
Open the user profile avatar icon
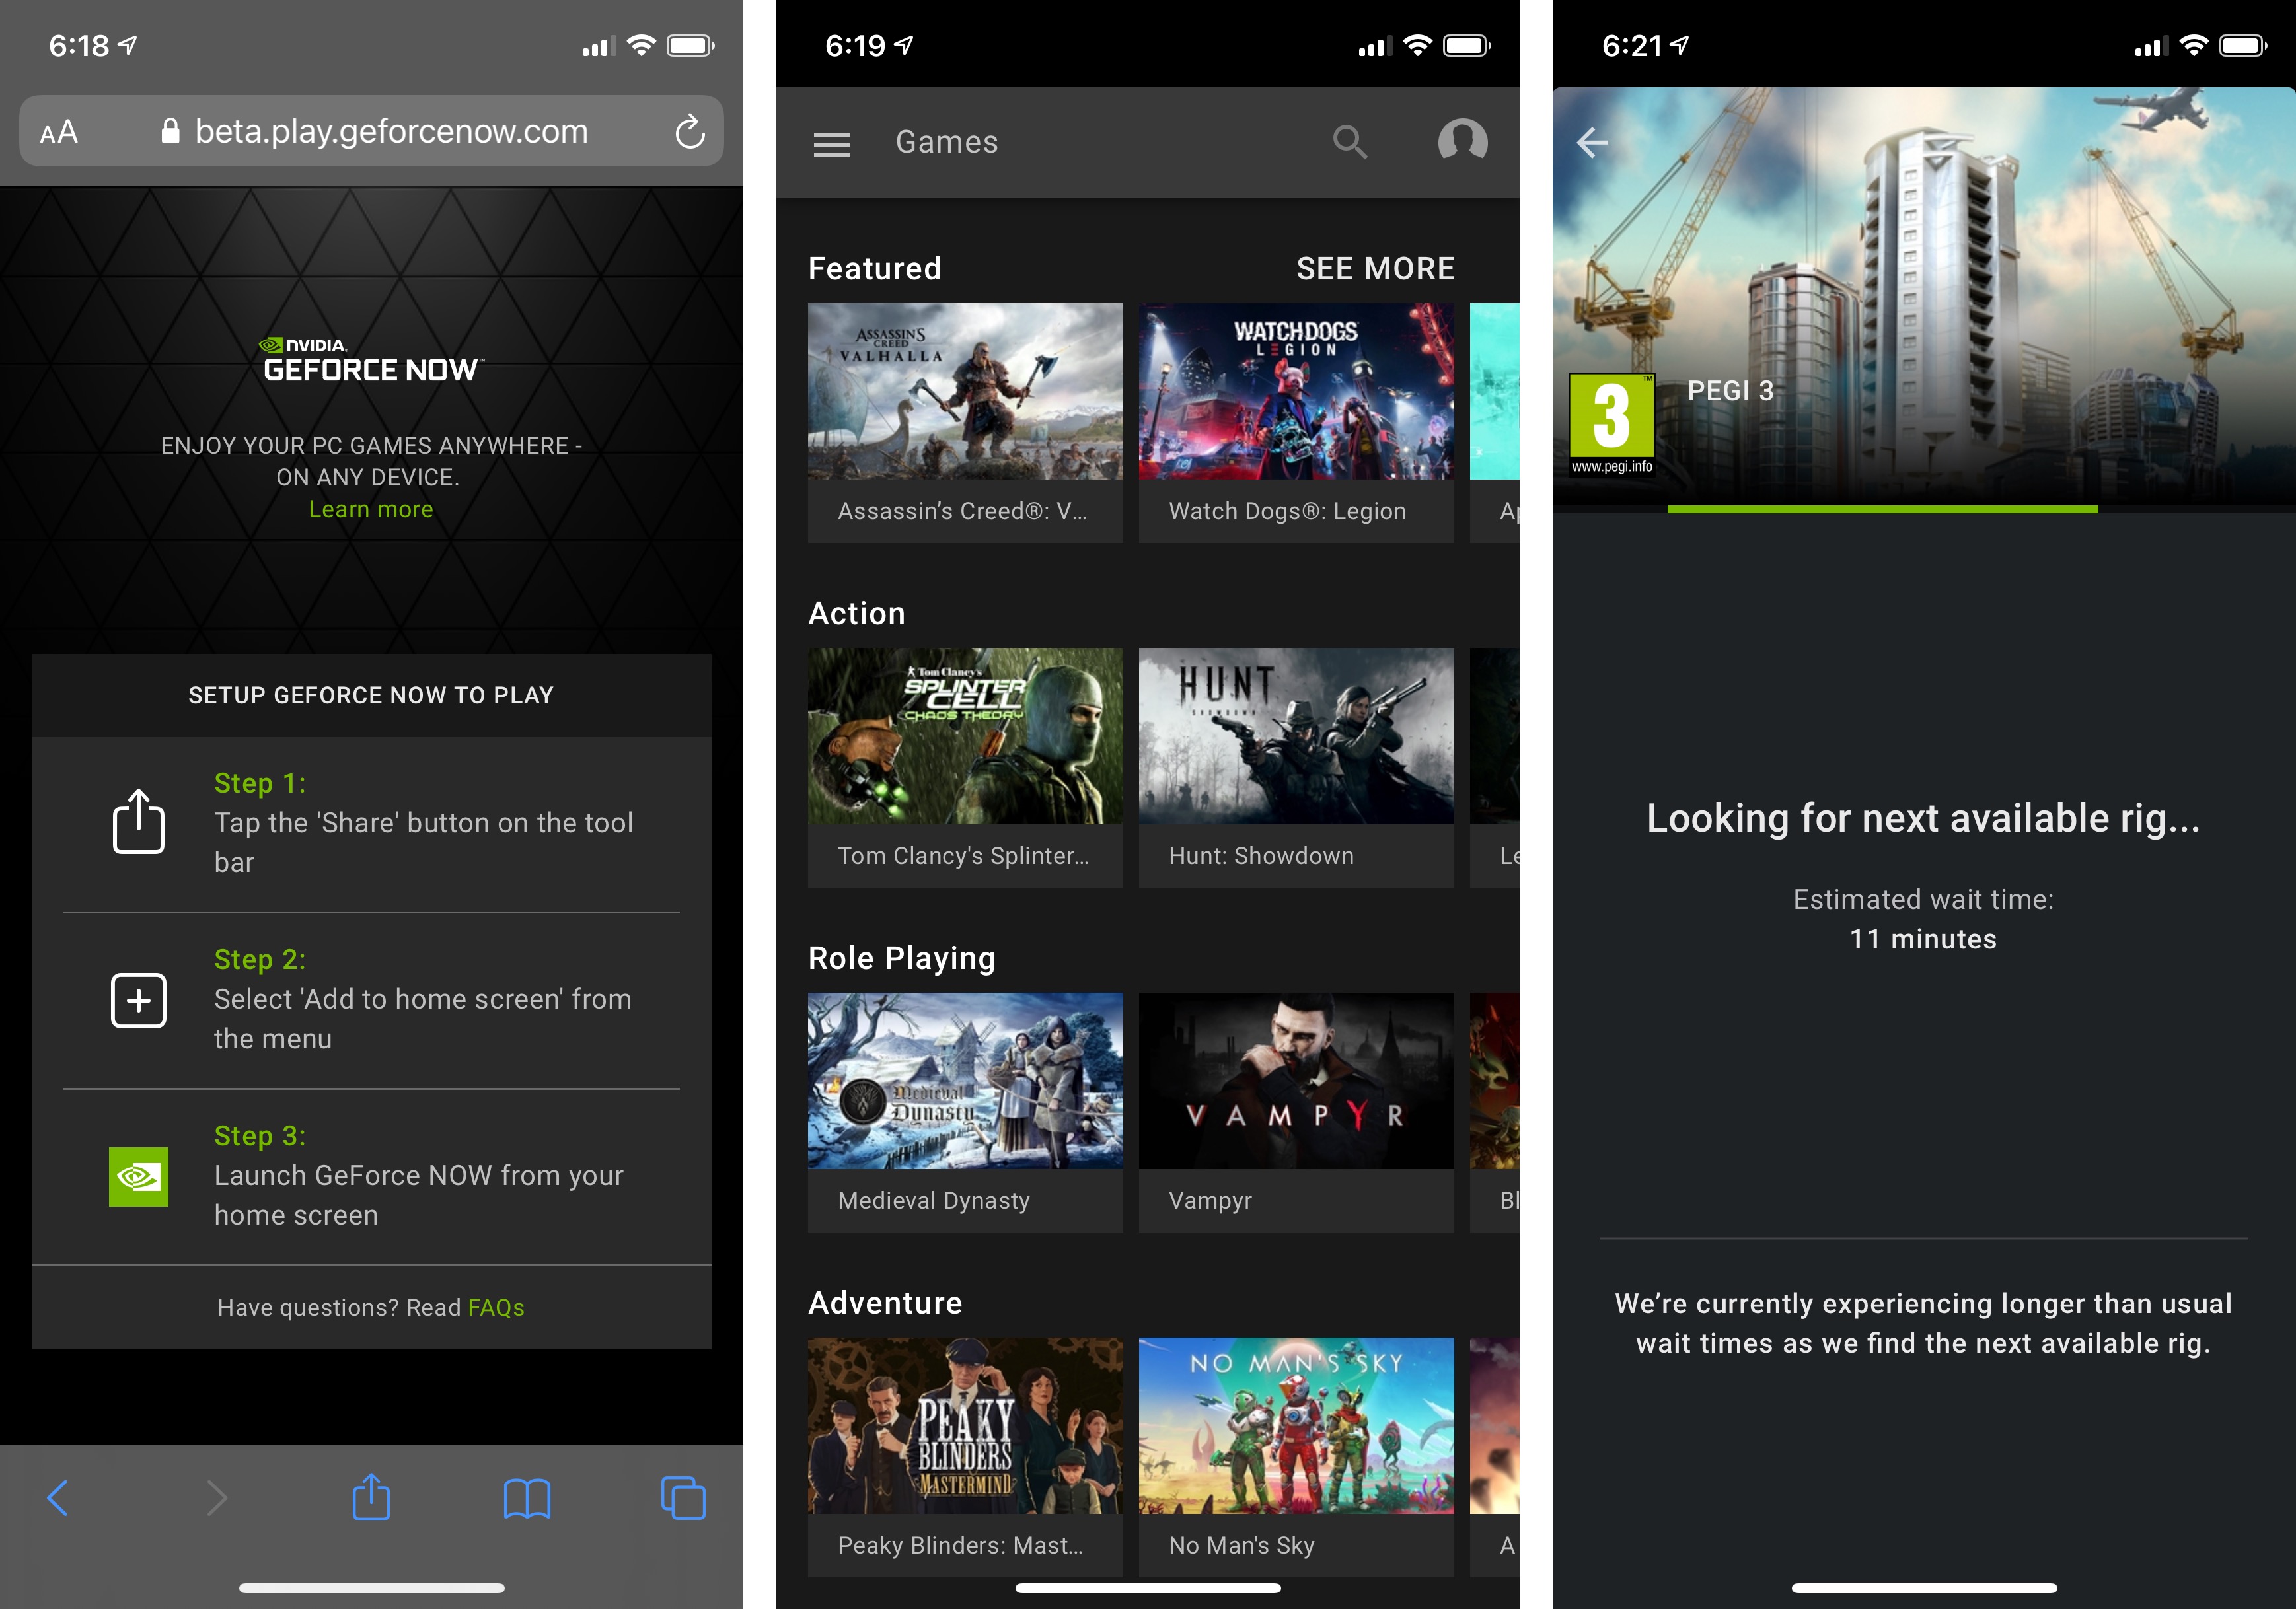pos(1462,141)
